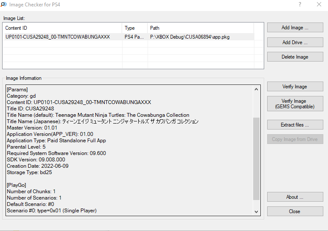Close the dialog with the Close button
328x231 pixels.
(x=295, y=211)
